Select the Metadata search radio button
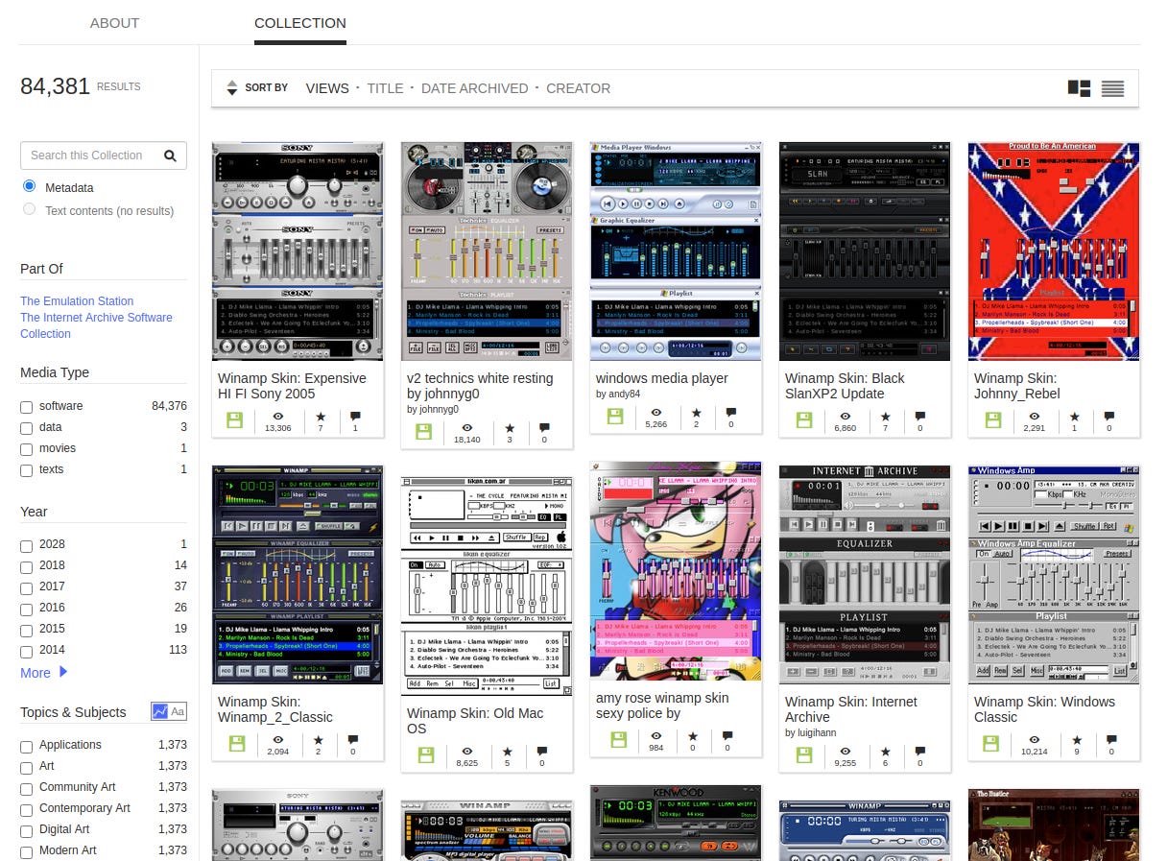1168x861 pixels. pos(28,185)
